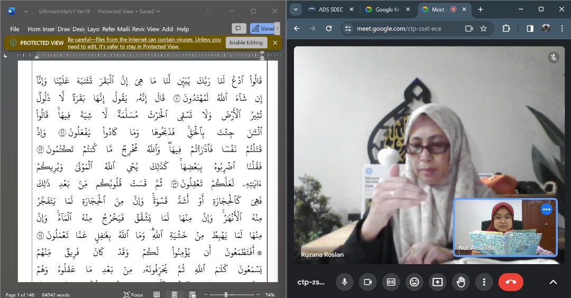The width and height of the screenshot is (571, 298).
Task: Click the Word search magnifier icon
Action: tap(208, 11)
